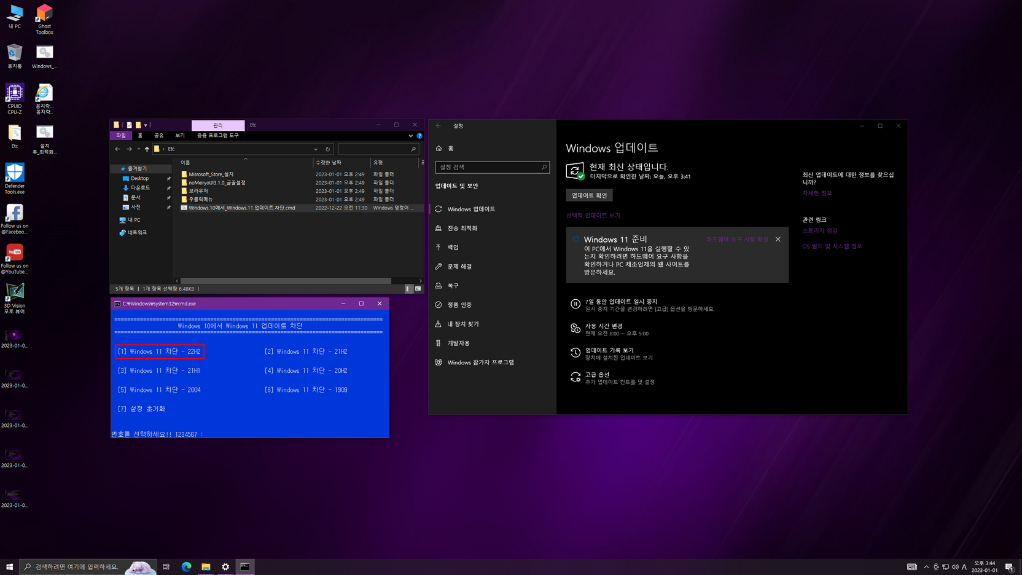
Task: Click the Settings gear on the taskbar
Action: (225, 566)
